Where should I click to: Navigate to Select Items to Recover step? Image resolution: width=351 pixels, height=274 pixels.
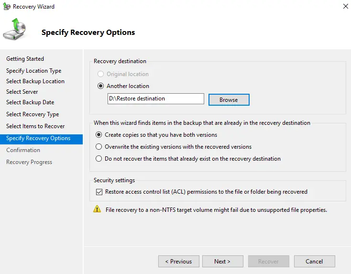pyautogui.click(x=35, y=126)
